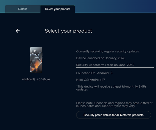The height and width of the screenshot is (130, 156).
Task: Click the motorola signature phone image
Action: [x=36, y=60]
